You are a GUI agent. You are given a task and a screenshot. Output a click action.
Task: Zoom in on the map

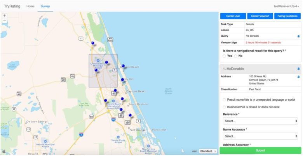coord(4,16)
